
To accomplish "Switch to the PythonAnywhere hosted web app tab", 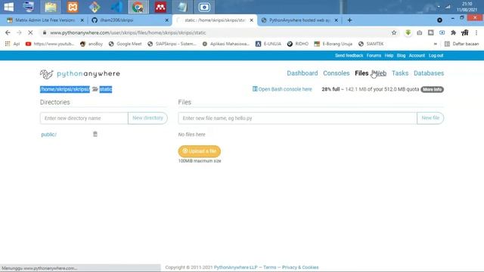I will (x=299, y=20).
